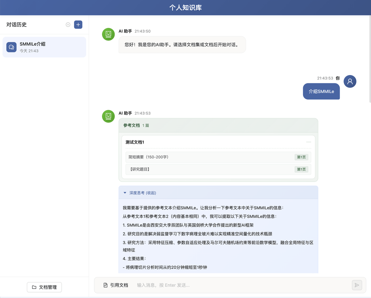Click the green AI assistant avatar icon
This screenshot has width=371, height=298.
[108, 34]
